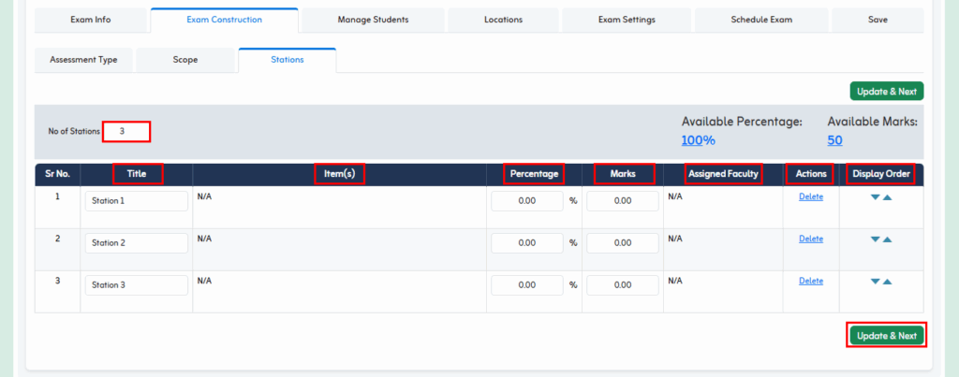The width and height of the screenshot is (959, 377).
Task: Focus the No of Stations field
Action: coord(126,131)
